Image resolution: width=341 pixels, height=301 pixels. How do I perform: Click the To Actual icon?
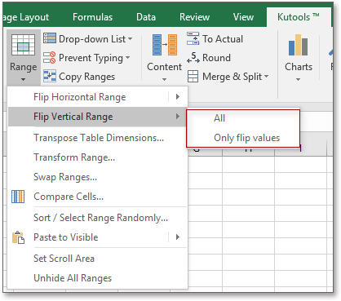coord(193,38)
